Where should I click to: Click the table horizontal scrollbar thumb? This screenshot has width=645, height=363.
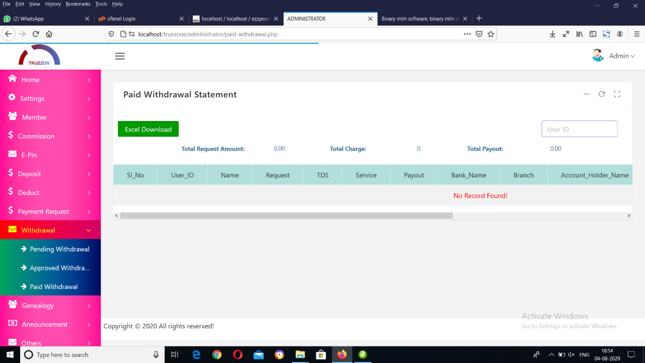tap(286, 215)
